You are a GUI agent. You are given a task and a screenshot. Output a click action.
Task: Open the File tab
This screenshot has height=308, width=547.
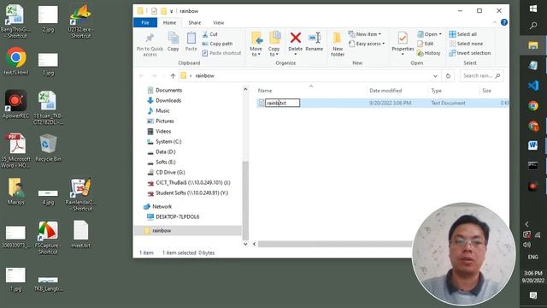pos(145,23)
